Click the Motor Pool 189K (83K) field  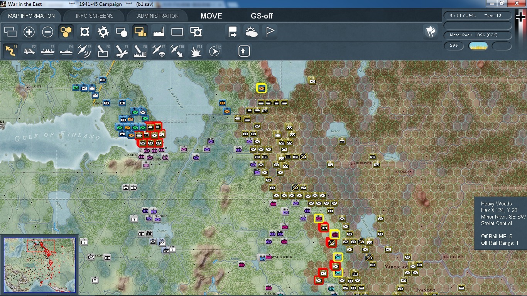[x=478, y=35]
